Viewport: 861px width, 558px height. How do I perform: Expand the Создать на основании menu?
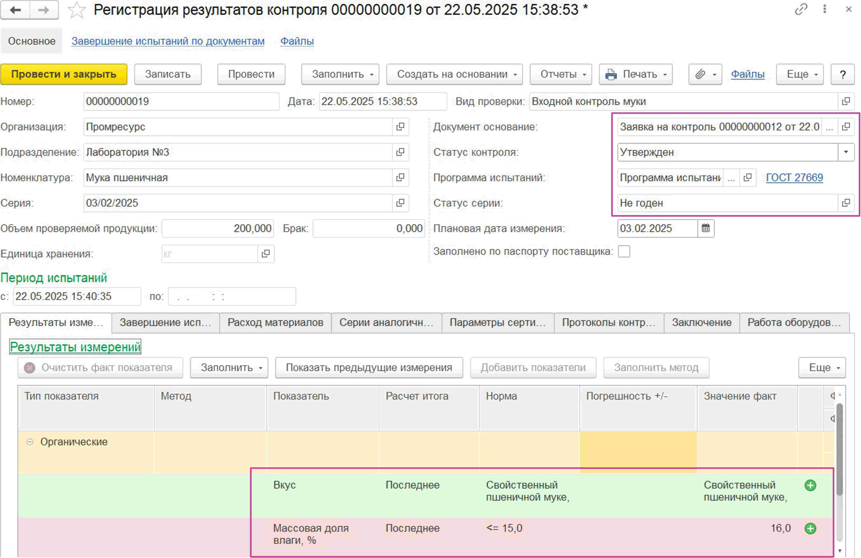(454, 74)
